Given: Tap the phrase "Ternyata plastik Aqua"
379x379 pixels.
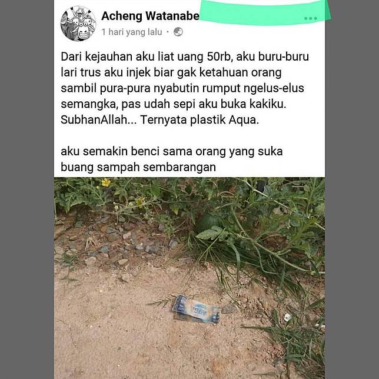Looking at the screenshot, I should pyautogui.click(x=199, y=119).
